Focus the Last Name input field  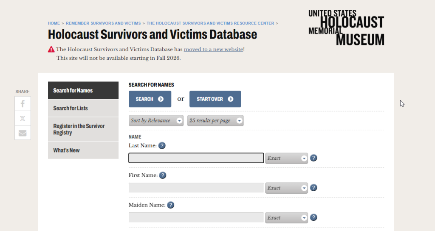click(196, 158)
